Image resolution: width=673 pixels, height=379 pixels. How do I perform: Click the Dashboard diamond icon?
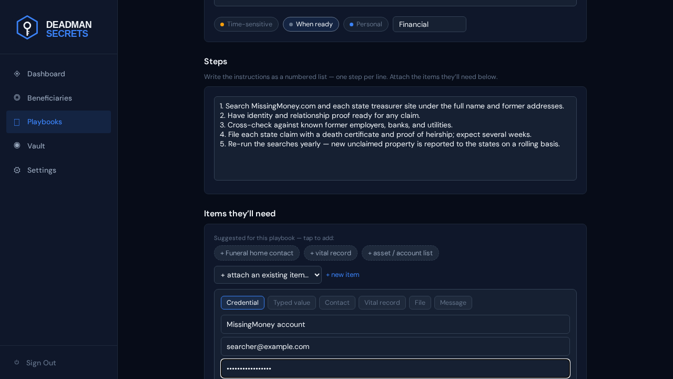pos(17,74)
